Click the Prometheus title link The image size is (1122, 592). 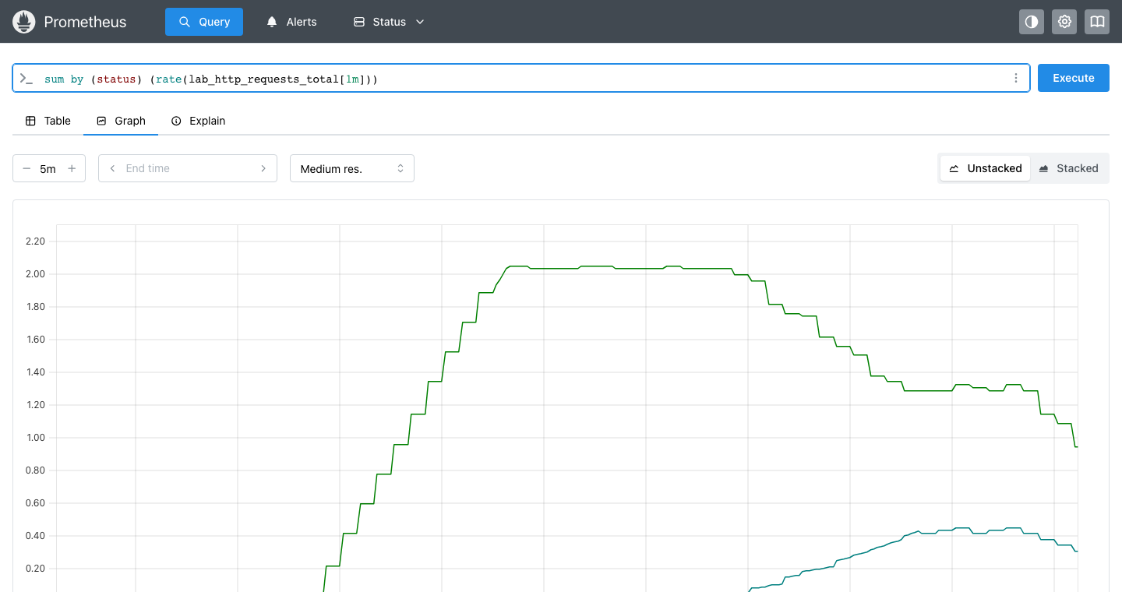(x=85, y=22)
